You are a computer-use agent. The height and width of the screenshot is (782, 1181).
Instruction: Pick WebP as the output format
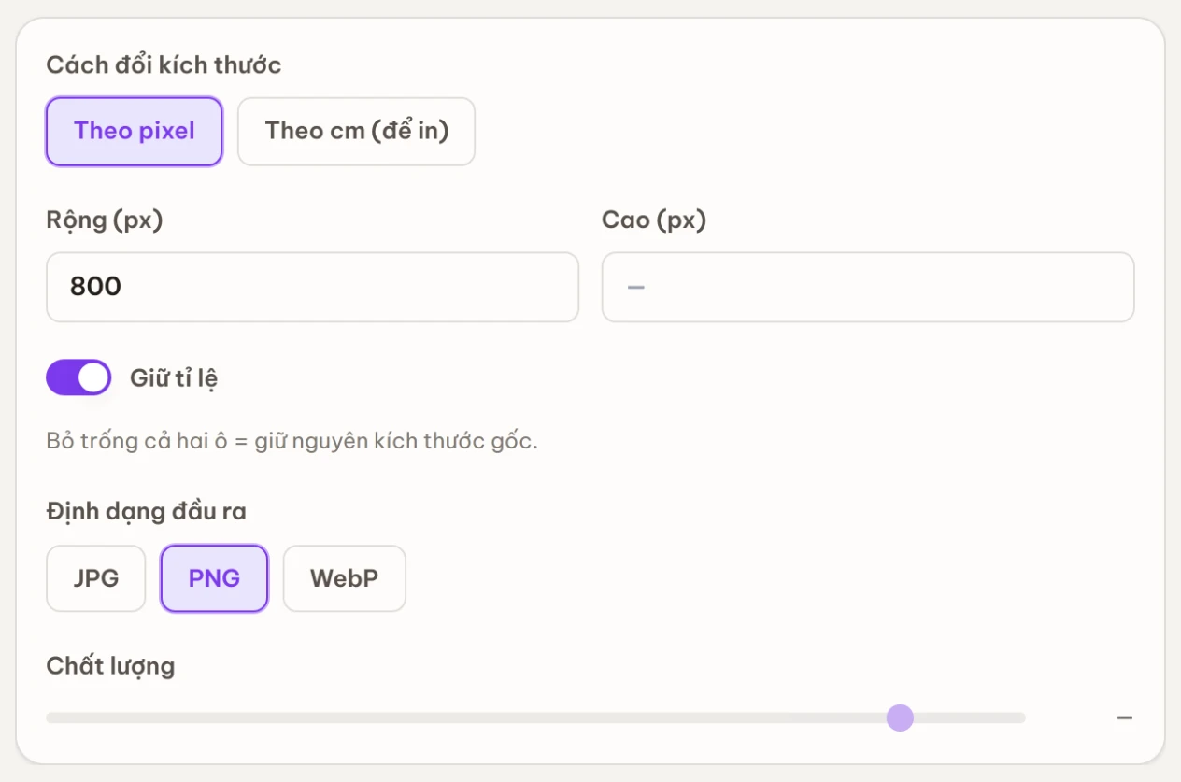point(344,578)
